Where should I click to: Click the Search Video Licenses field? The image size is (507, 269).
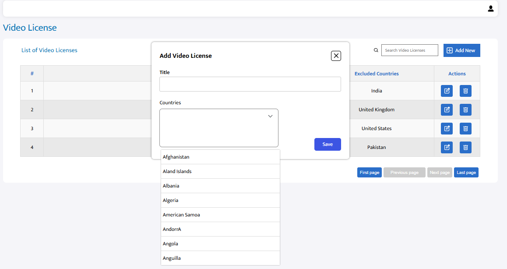pos(410,50)
